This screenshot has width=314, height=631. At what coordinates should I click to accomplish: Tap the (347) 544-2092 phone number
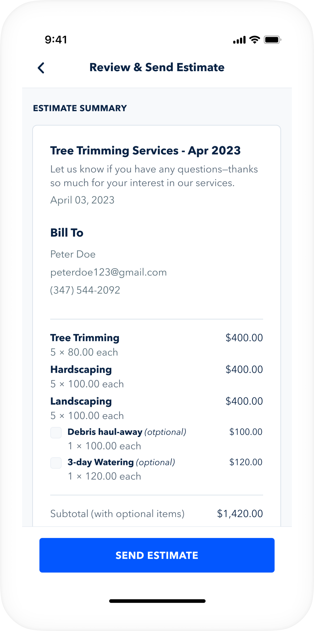click(85, 290)
